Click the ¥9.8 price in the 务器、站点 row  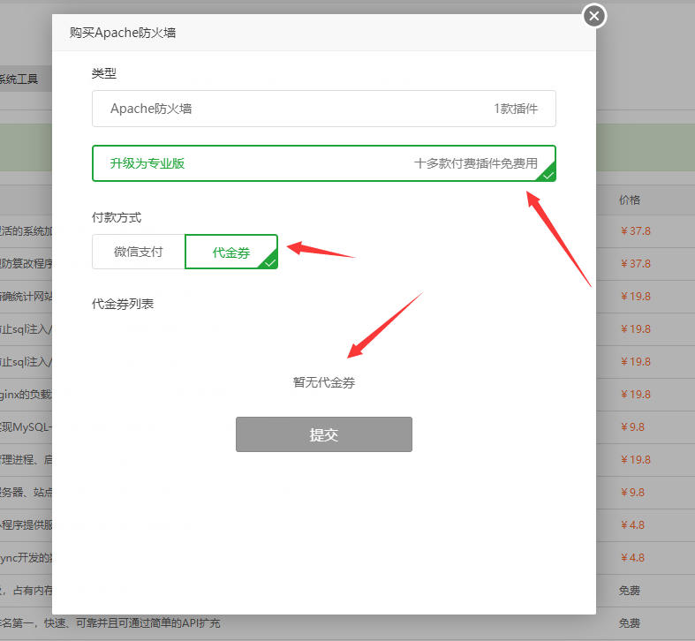[x=632, y=492]
